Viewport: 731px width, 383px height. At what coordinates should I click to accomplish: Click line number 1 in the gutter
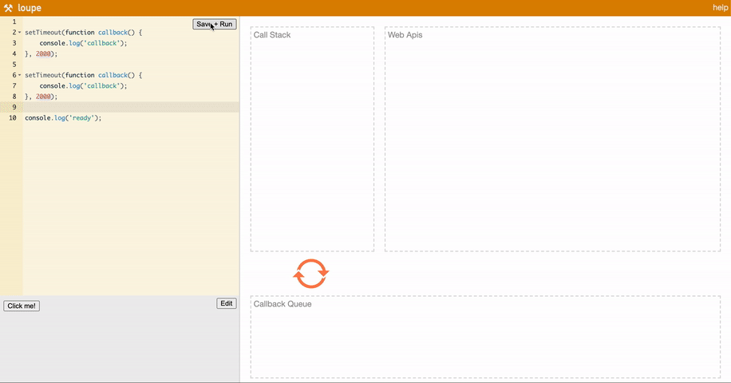[x=14, y=22]
